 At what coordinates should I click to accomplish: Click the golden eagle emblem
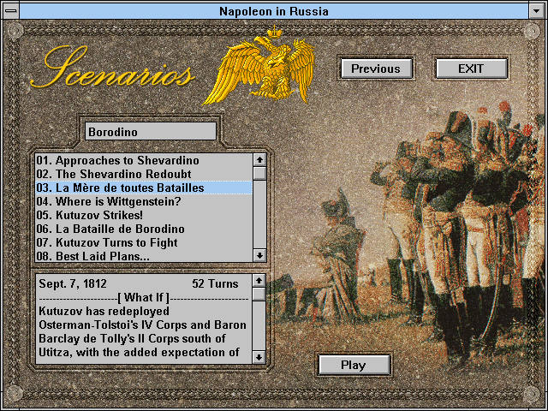(x=260, y=66)
